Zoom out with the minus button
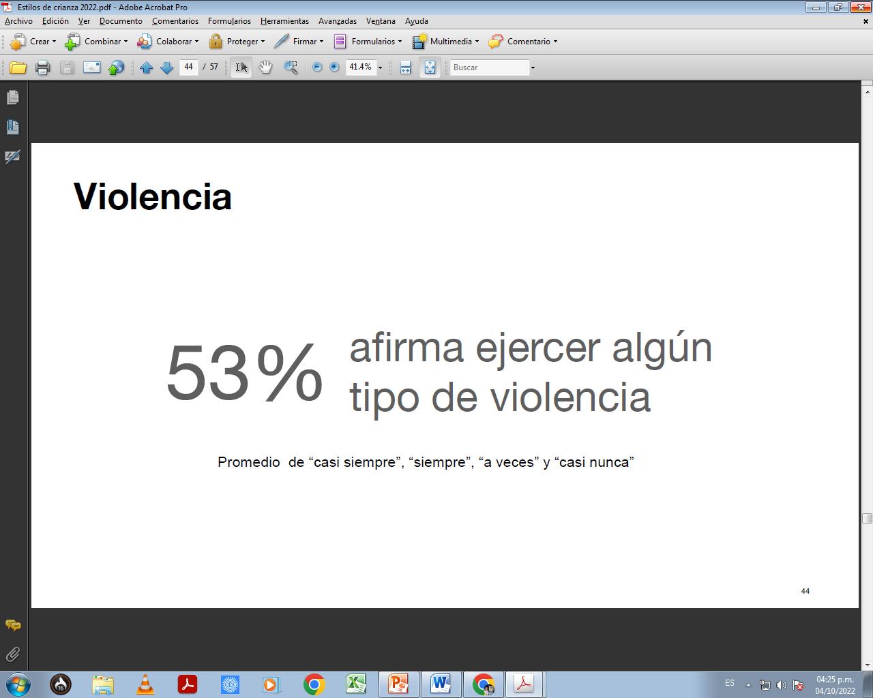Screen dimensions: 873x698 317,67
